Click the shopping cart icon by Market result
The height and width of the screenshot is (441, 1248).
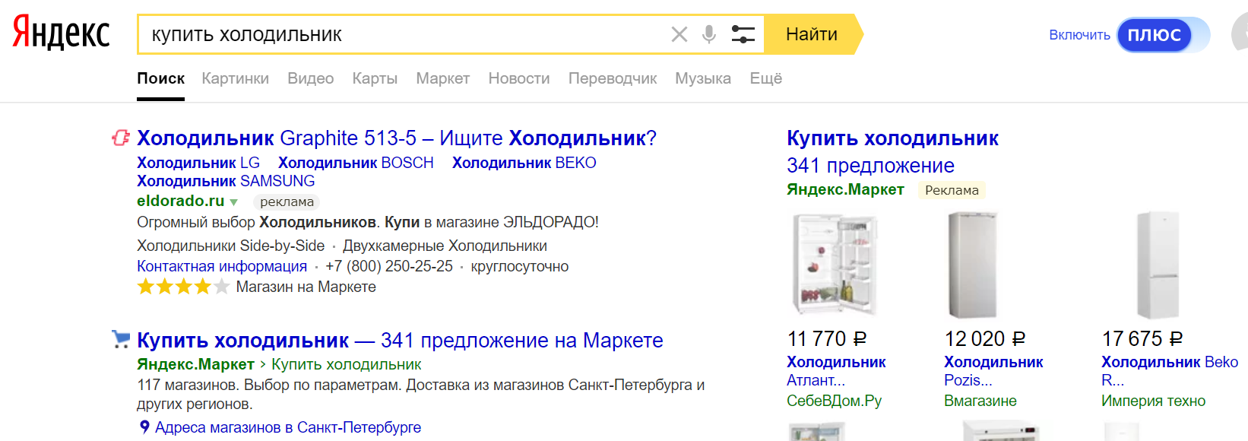tap(121, 339)
